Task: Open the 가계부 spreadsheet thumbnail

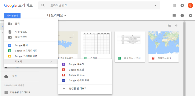Action: click(96, 43)
